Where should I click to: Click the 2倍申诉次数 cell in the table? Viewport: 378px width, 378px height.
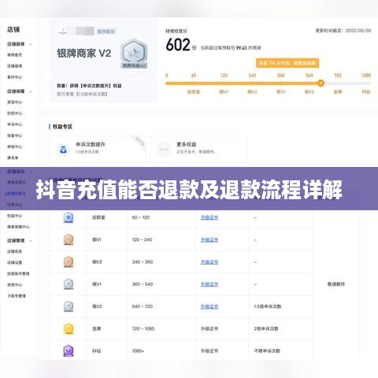point(266,328)
